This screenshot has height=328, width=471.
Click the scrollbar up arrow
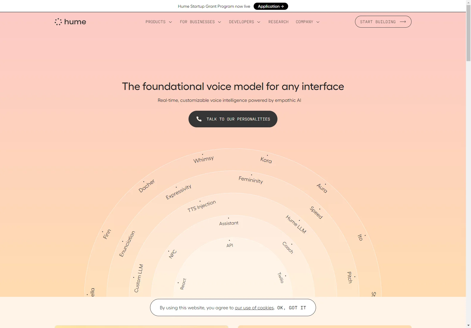click(468, 2)
